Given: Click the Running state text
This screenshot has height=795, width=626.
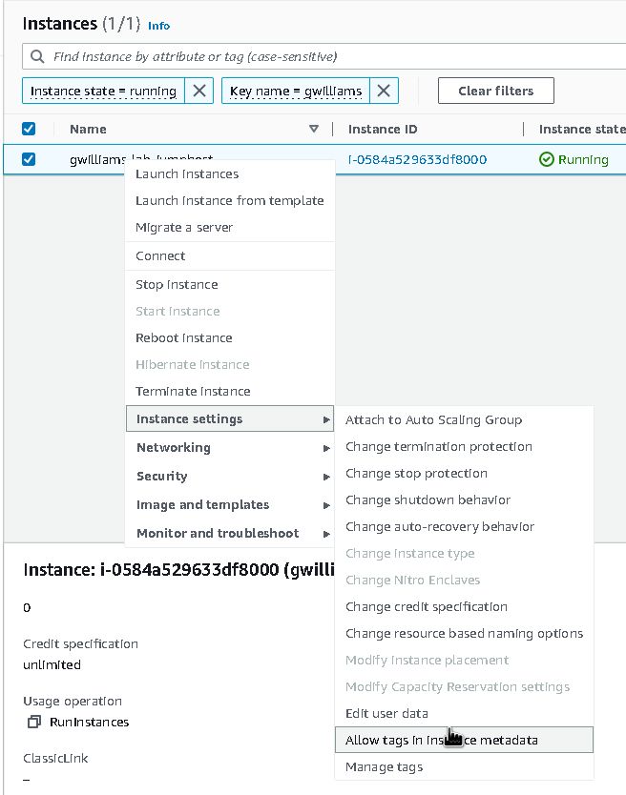Looking at the screenshot, I should click(x=583, y=160).
